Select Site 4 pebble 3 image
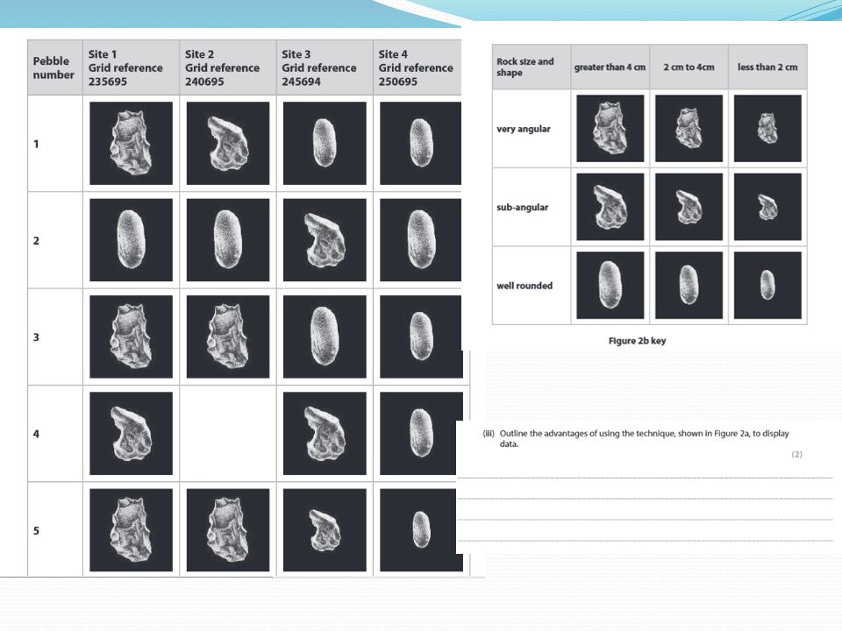The height and width of the screenshot is (631, 842). [421, 337]
